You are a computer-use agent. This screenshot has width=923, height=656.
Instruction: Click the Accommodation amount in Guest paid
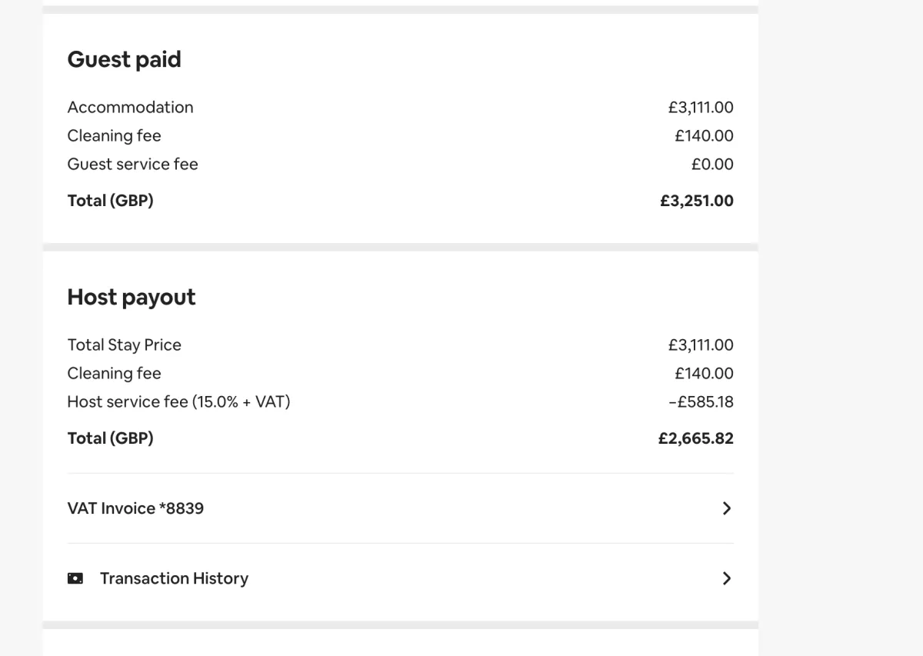click(701, 107)
